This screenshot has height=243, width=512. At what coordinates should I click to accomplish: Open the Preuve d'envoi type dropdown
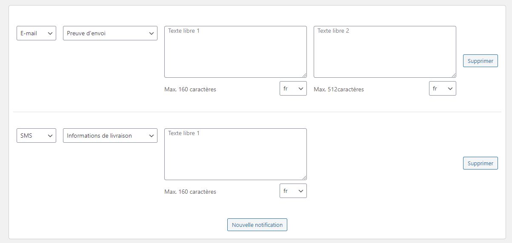pos(110,33)
